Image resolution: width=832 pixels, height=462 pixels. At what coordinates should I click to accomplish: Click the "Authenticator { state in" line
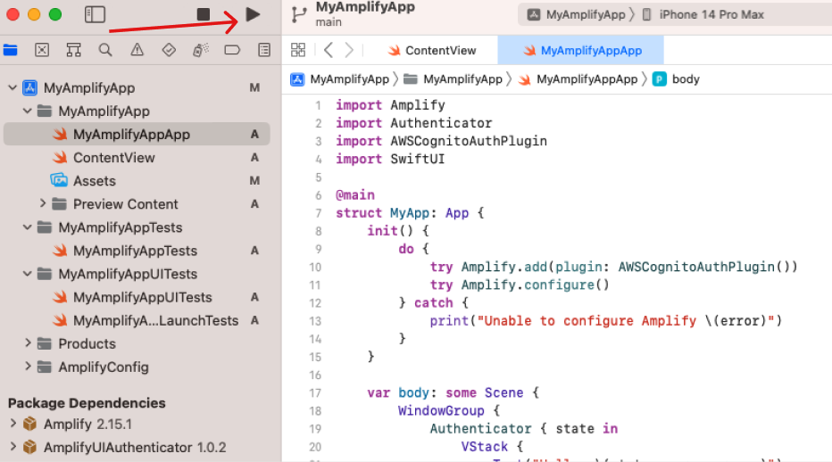(x=524, y=429)
